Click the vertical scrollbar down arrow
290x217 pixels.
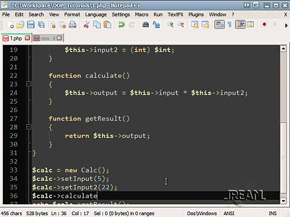[x=283, y=201]
